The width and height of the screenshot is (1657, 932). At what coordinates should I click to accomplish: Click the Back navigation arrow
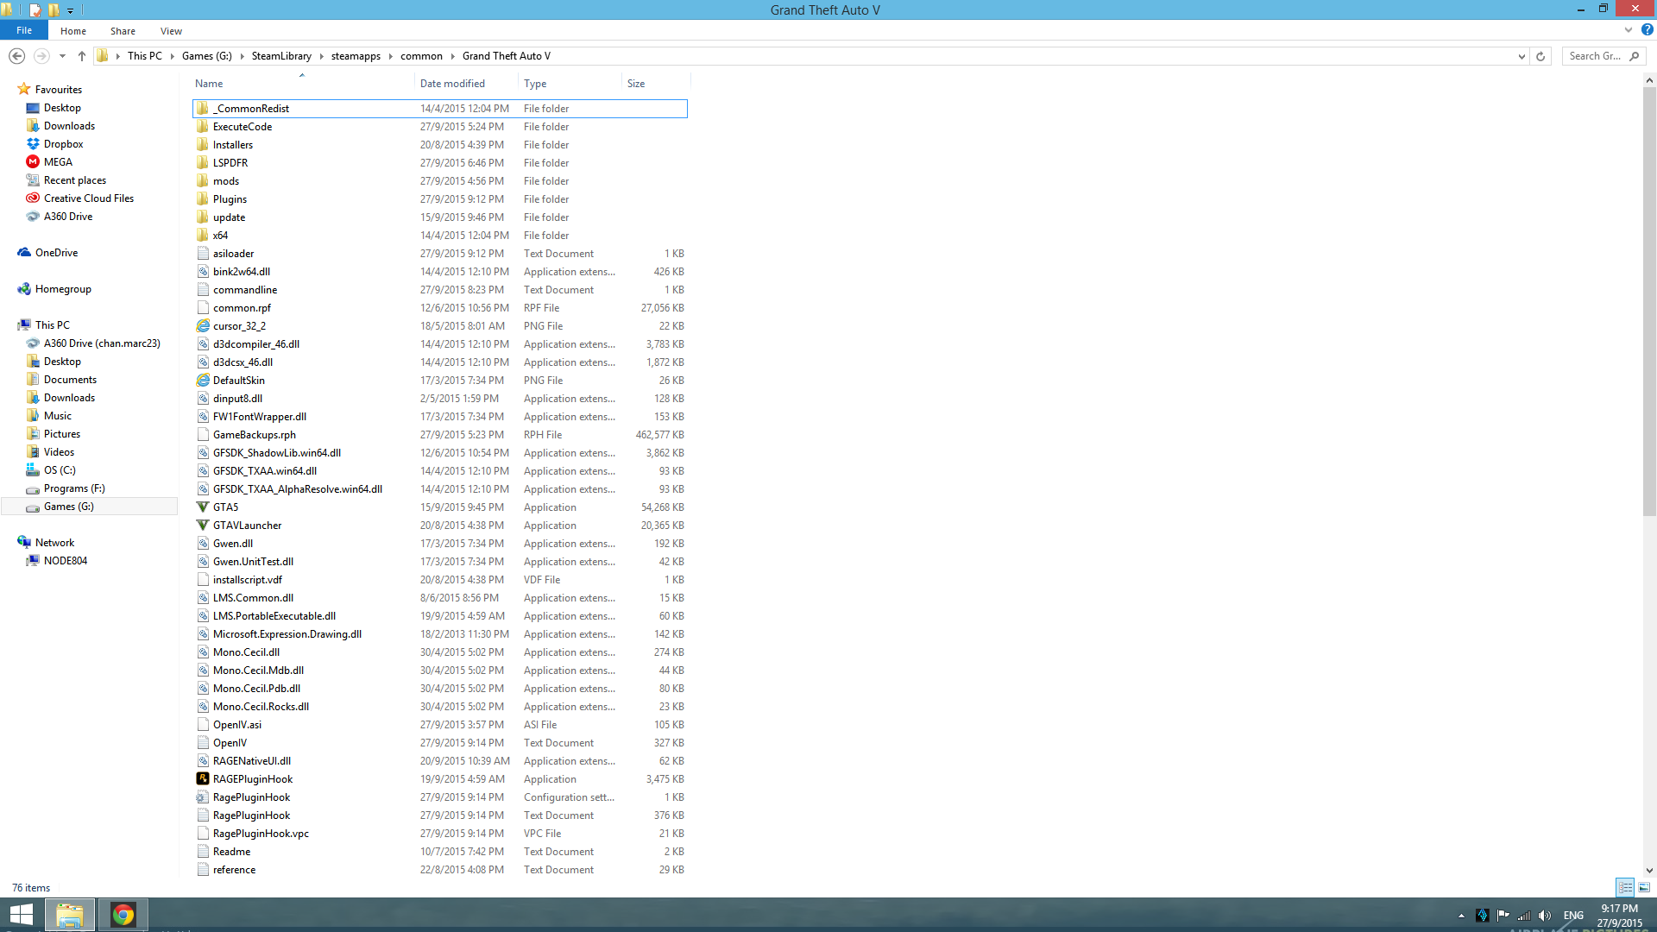tap(16, 56)
